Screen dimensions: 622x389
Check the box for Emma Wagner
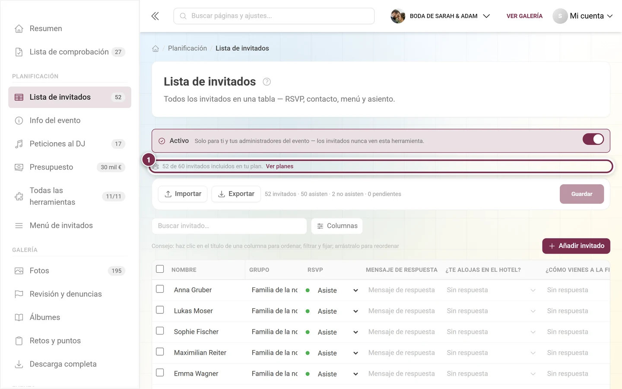click(x=160, y=373)
